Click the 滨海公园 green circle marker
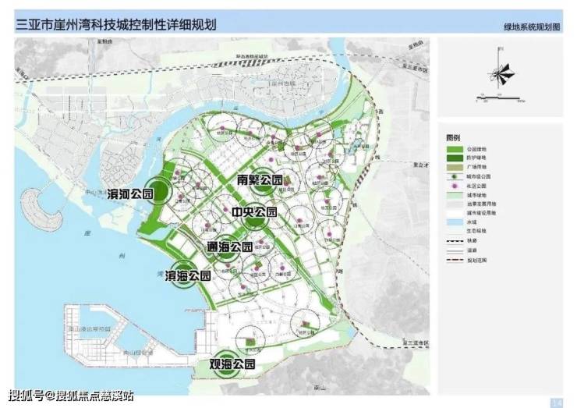 coord(182,275)
